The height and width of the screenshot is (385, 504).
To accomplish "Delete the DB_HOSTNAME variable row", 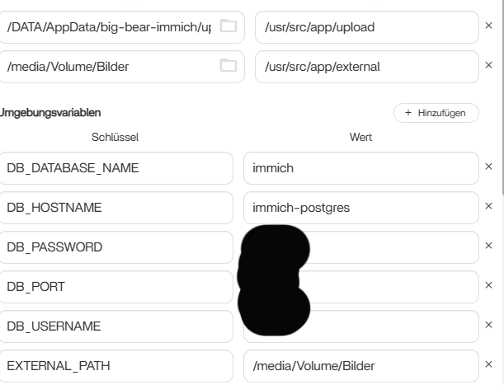I will point(488,207).
